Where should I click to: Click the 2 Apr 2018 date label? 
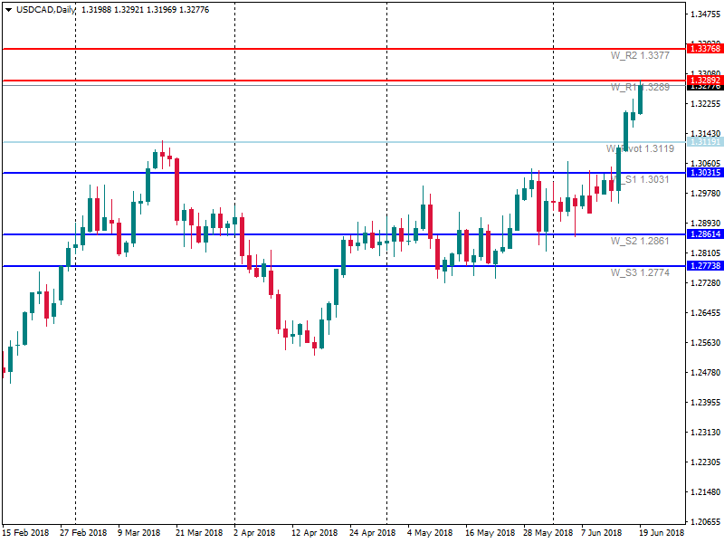click(255, 533)
